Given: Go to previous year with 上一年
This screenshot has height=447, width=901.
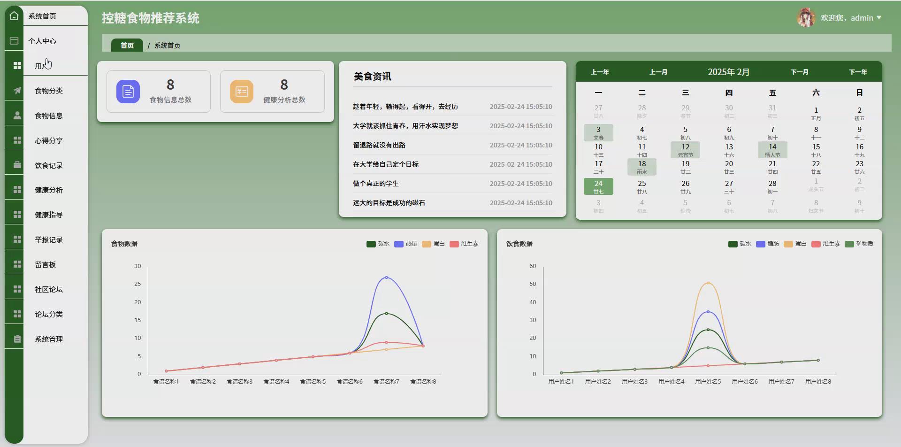Looking at the screenshot, I should pos(600,72).
